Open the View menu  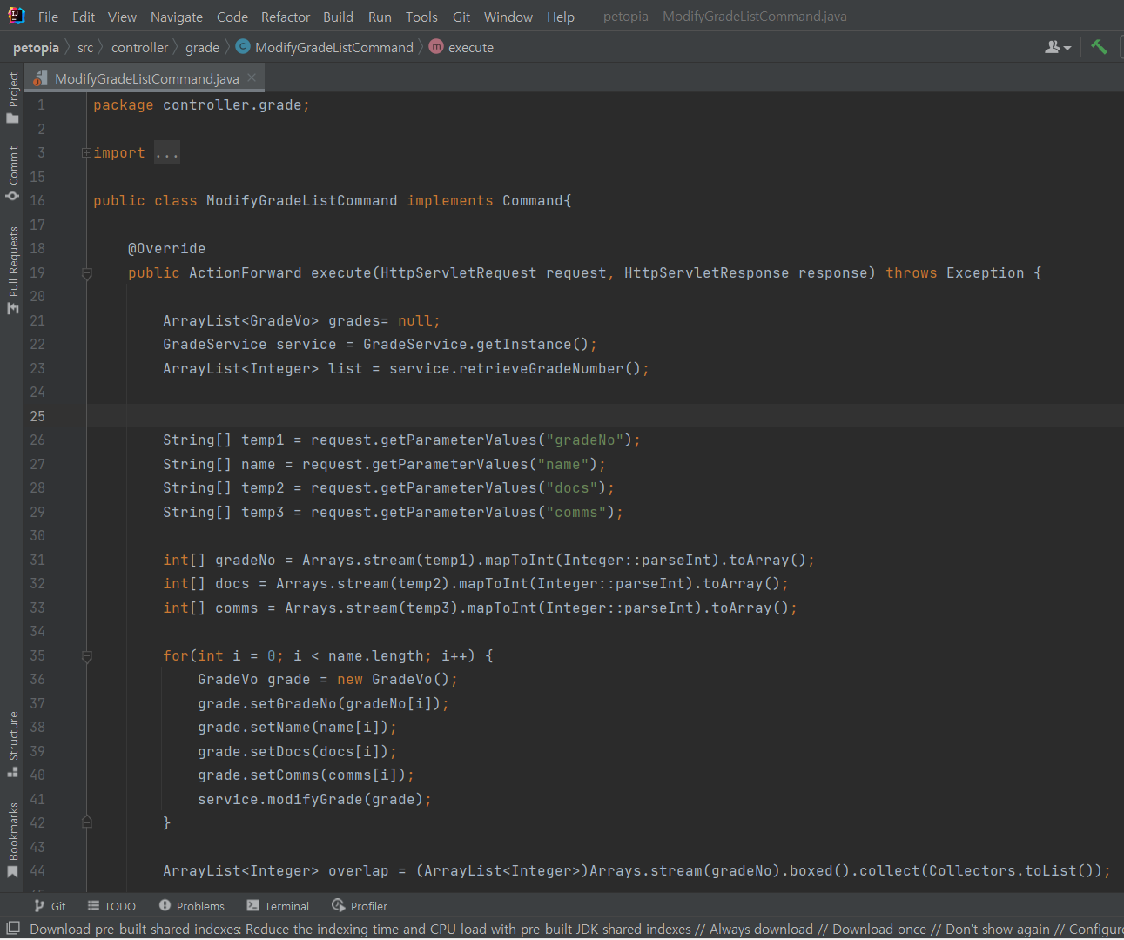(122, 17)
